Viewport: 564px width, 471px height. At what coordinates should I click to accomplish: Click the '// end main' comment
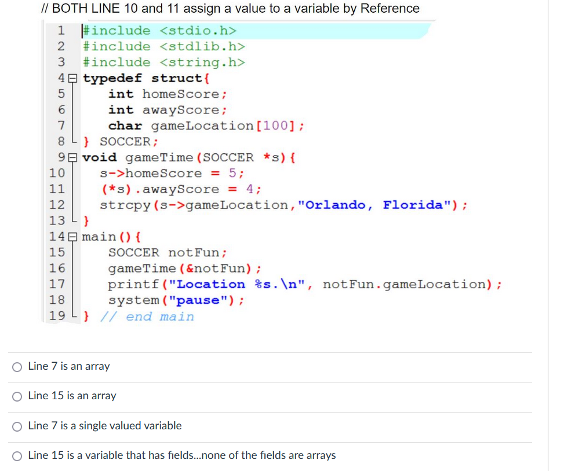pyautogui.click(x=151, y=315)
